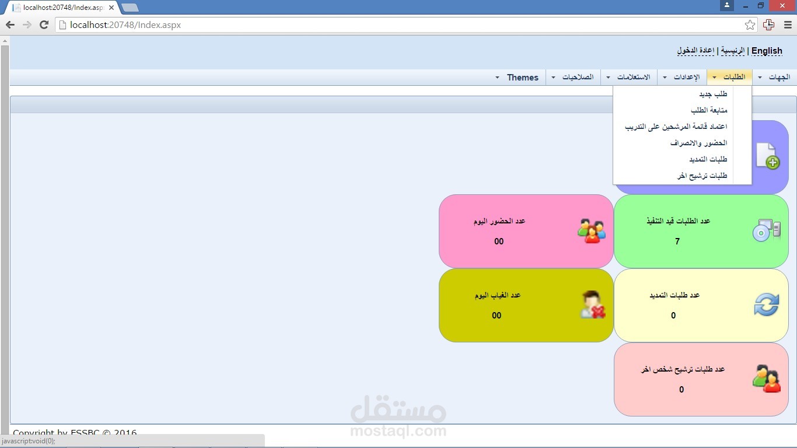Click the الرئيسية home link

click(733, 51)
